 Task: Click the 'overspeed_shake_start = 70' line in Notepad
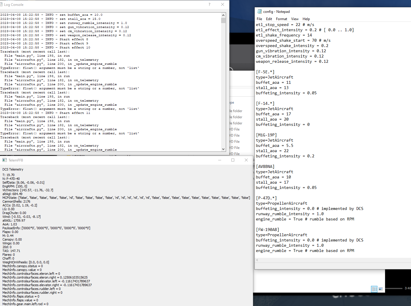pyautogui.click(x=293, y=41)
